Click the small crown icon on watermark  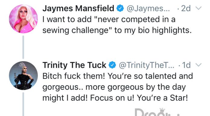[x=162, y=110]
